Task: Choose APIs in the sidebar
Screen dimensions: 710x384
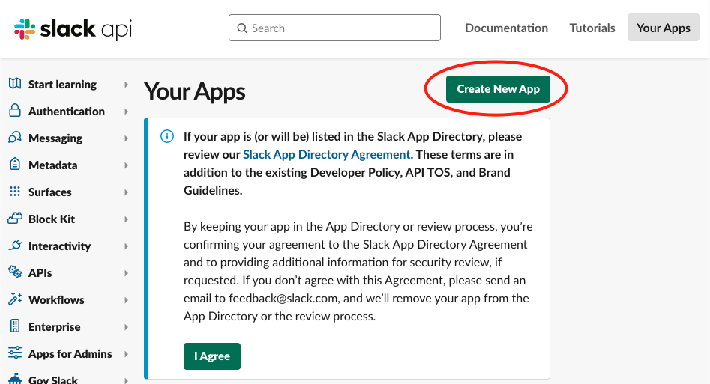Action: [x=40, y=272]
